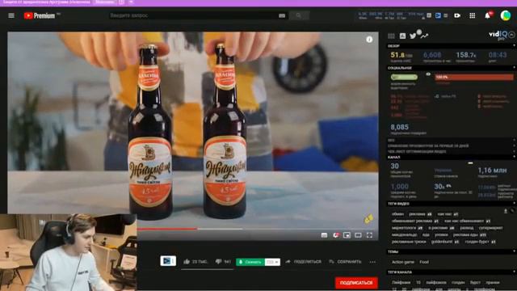Collapse the Теги канала section
Image resolution: width=517 pixels, height=291 pixels.
(x=515, y=272)
